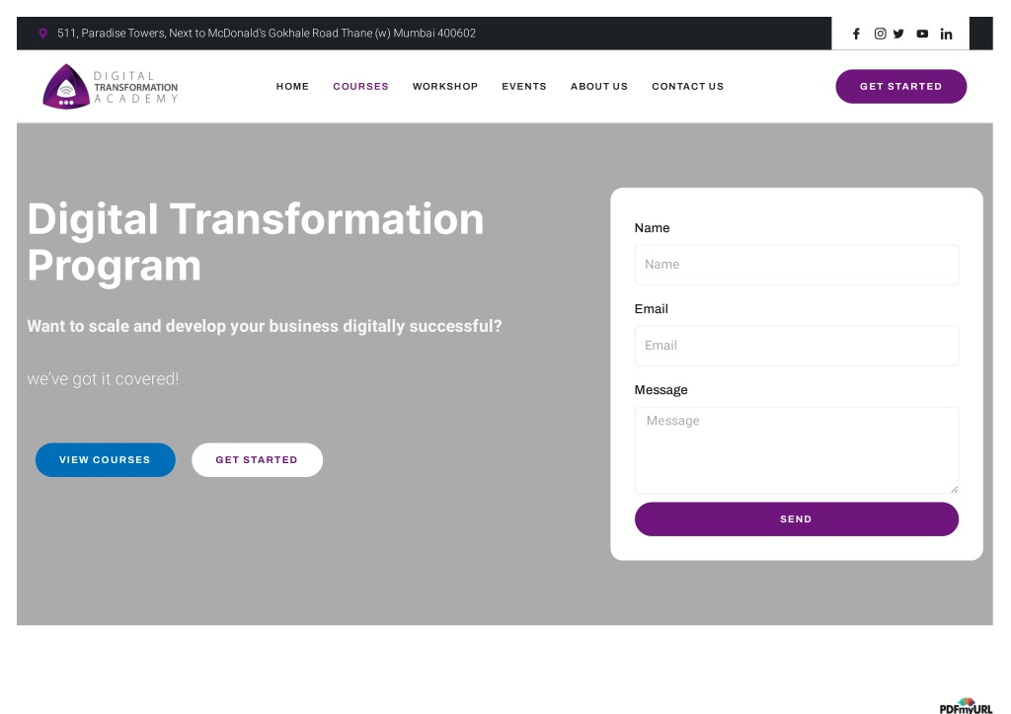Focus the Email input field
The width and height of the screenshot is (1011, 714).
[x=797, y=346]
